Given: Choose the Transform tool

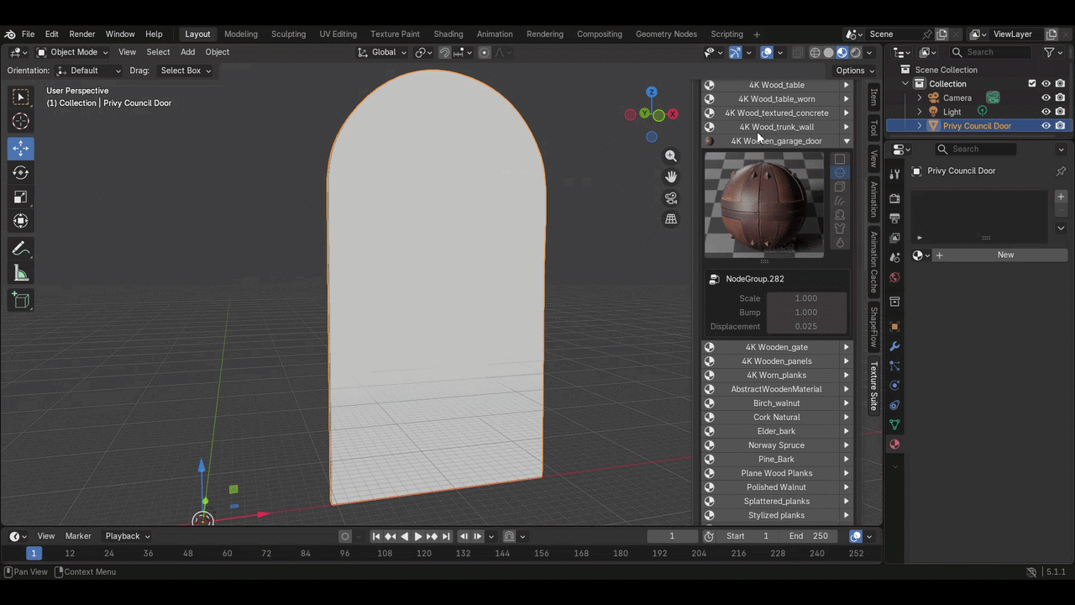Looking at the screenshot, I should tap(21, 221).
